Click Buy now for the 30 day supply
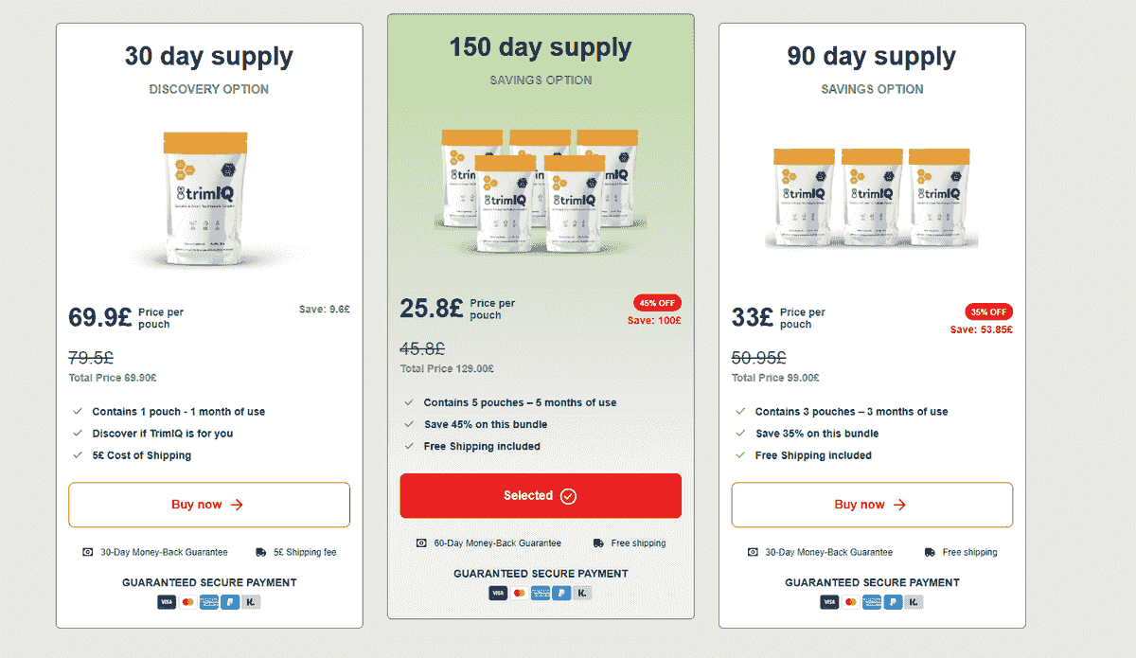This screenshot has width=1136, height=658. click(209, 505)
